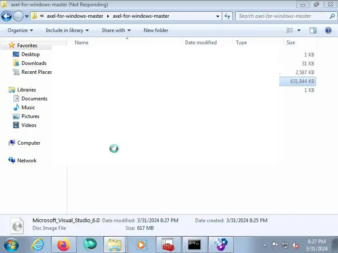Open the Share with menu
The height and width of the screenshot is (253, 338).
[x=116, y=30]
